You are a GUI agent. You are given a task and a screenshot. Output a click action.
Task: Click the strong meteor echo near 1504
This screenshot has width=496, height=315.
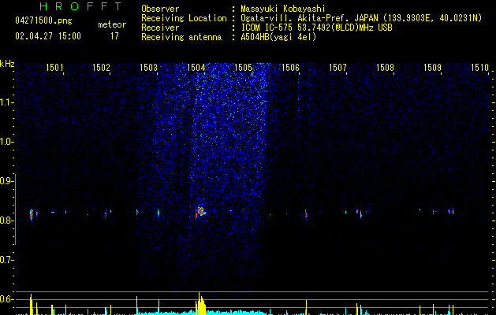point(201,212)
